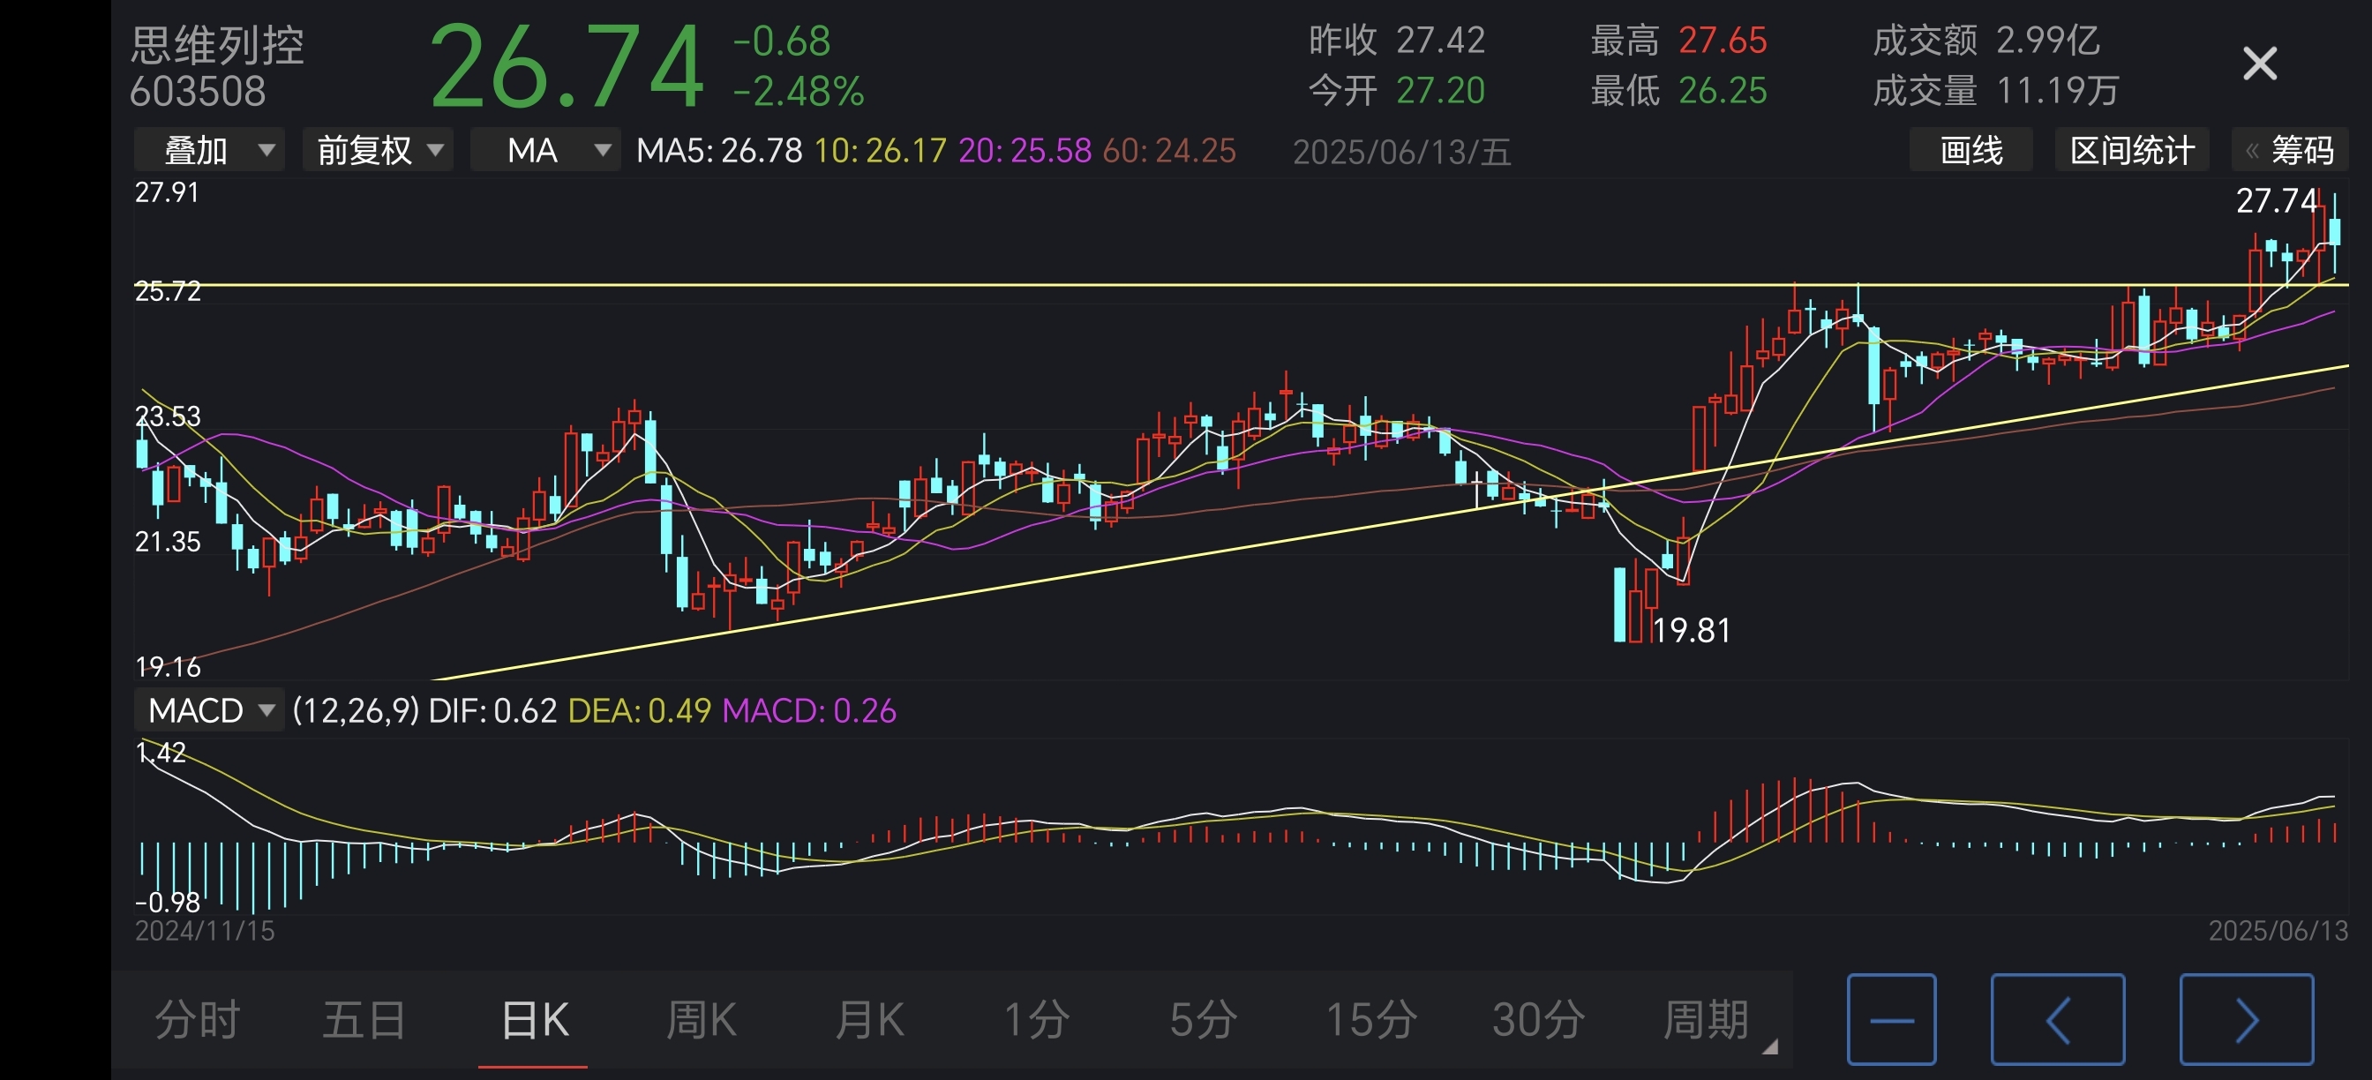Viewport: 2372px width, 1080px height.
Task: Expand the 筹码 chips panel
Action: point(2290,150)
